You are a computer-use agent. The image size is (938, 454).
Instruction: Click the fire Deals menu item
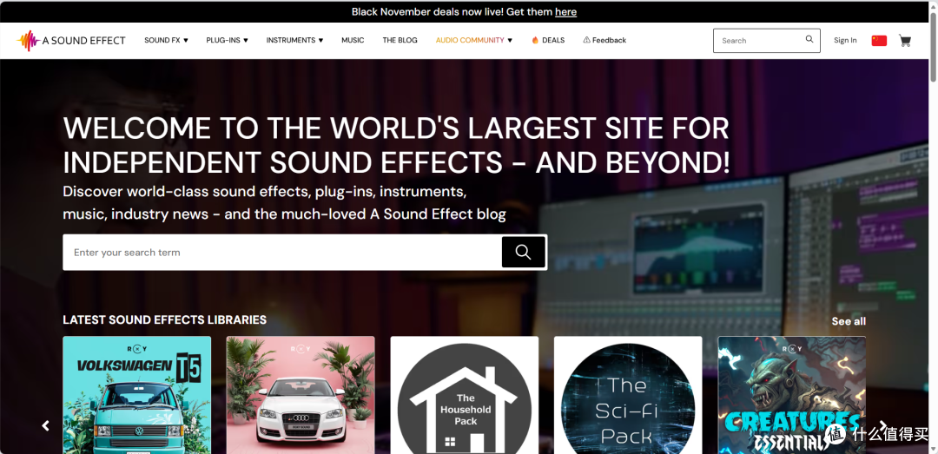548,40
